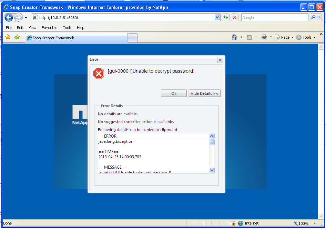The height and width of the screenshot is (229, 326).
Task: Open the Favorites menu
Action: coord(50,28)
